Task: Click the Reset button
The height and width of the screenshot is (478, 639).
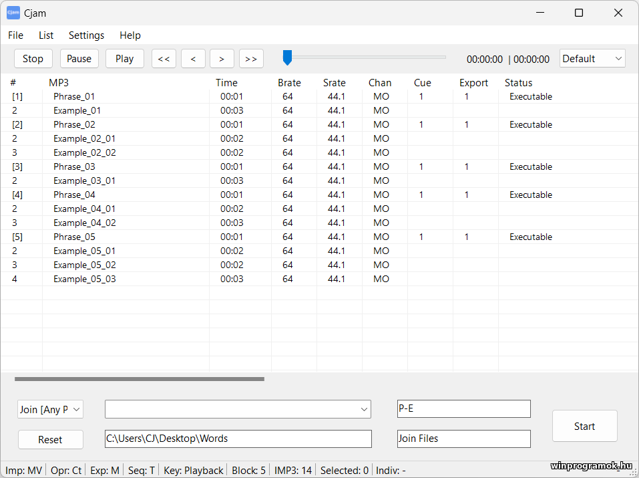Action: (x=50, y=439)
